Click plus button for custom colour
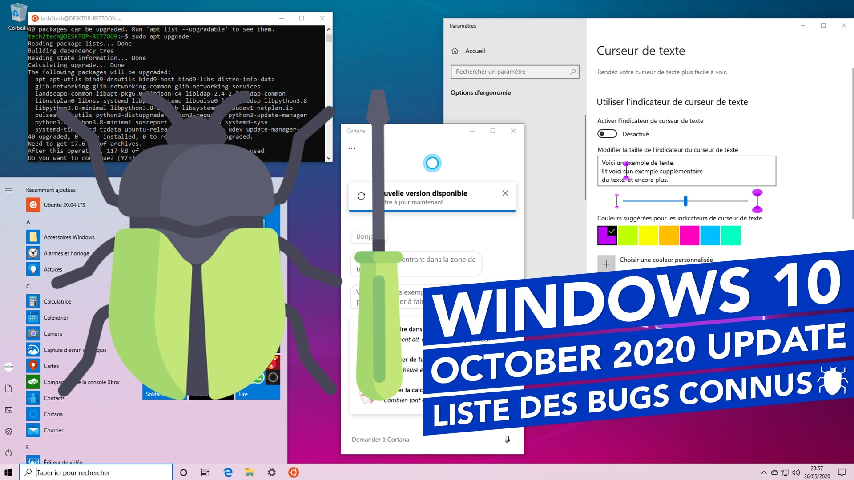The image size is (854, 480). click(x=606, y=264)
